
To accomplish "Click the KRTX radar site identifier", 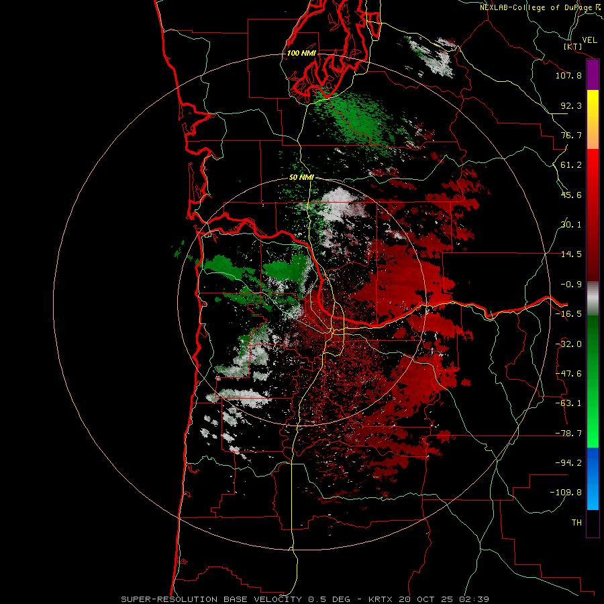I will pos(381,599).
